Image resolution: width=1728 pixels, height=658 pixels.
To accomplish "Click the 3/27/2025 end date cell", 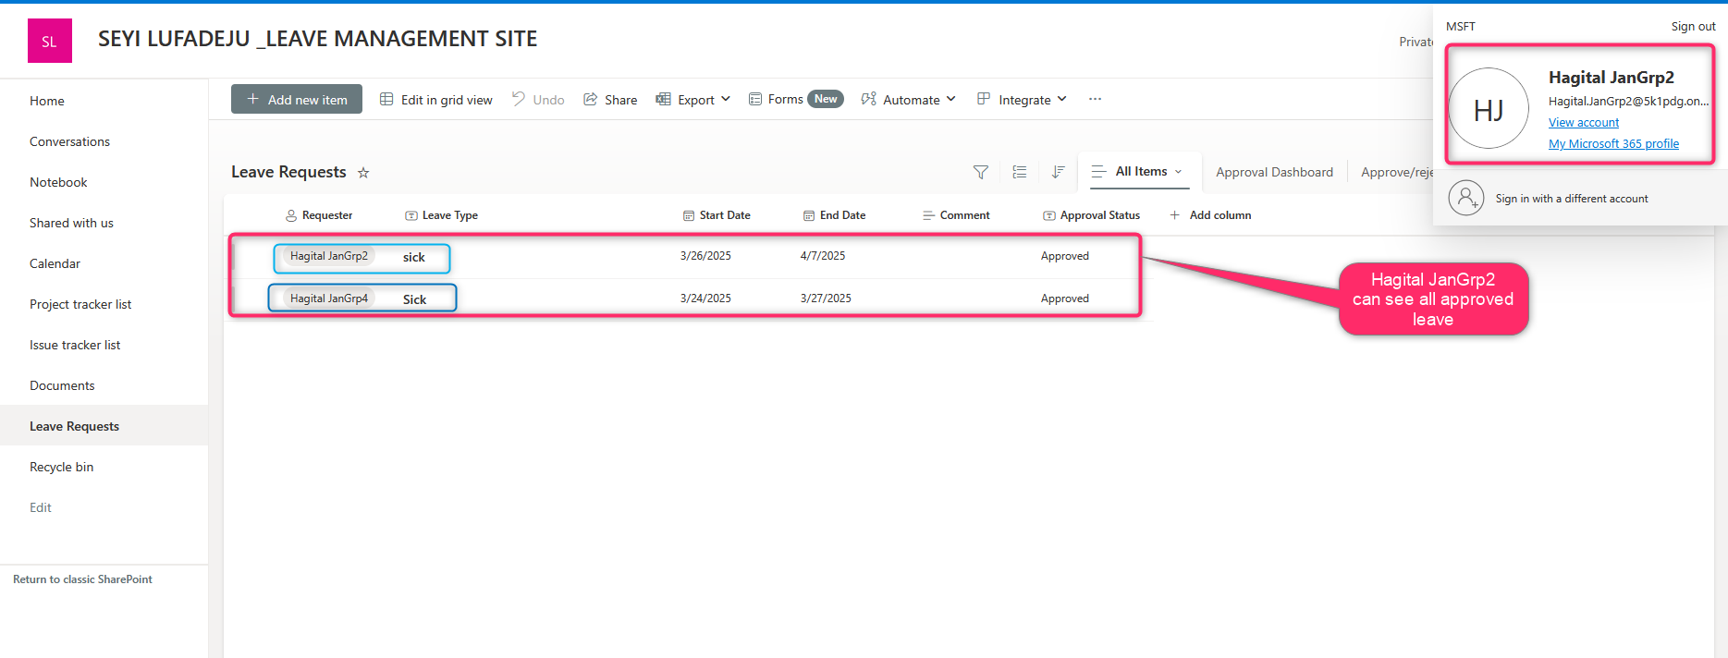I will [x=826, y=299].
